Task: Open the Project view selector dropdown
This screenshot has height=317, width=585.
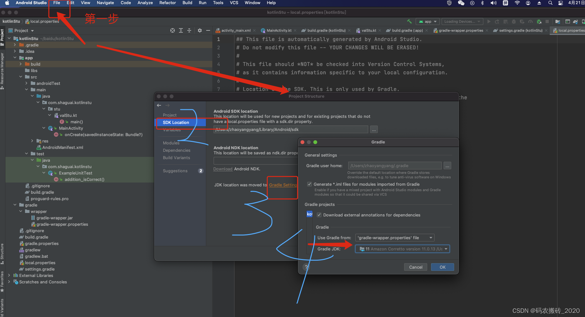Action: pyautogui.click(x=21, y=30)
